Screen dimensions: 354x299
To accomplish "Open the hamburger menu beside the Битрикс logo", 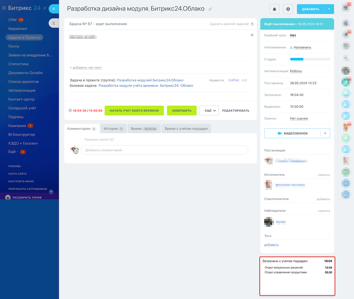I will point(4,8).
